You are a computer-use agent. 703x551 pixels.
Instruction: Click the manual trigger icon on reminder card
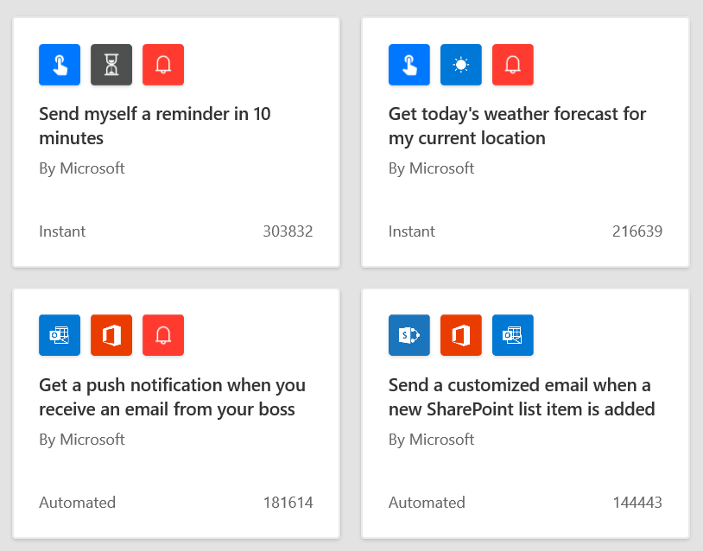click(60, 65)
